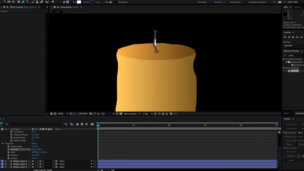Screen dimensions: 304x171
Task: Select the Curves effect
Action: (x=294, y=71)
